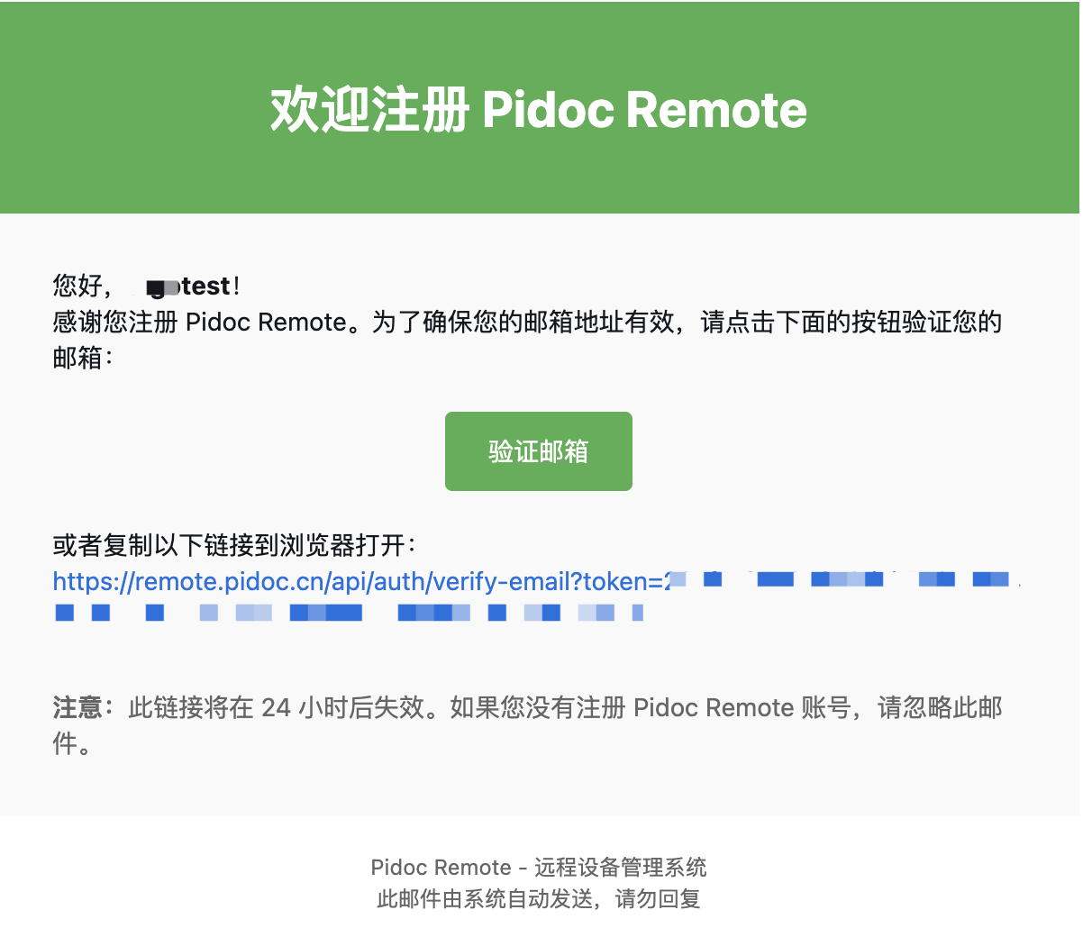This screenshot has height=928, width=1083.
Task: Click the token= part of the link
Action: pos(623,582)
